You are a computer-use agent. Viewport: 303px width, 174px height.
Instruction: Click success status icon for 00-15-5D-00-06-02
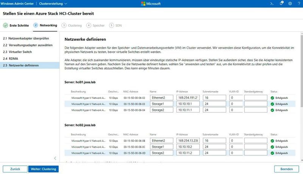click(x=272, y=98)
